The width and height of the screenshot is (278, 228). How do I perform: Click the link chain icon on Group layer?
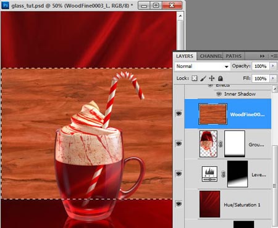(221, 144)
